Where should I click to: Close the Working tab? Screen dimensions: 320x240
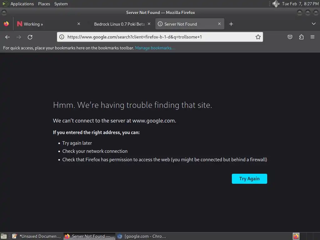point(79,24)
